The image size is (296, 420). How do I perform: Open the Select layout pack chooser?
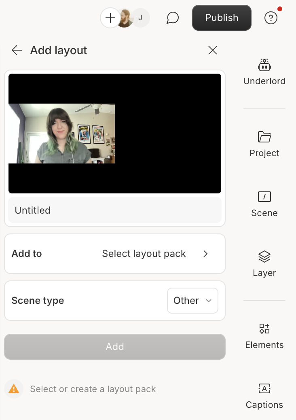(144, 254)
